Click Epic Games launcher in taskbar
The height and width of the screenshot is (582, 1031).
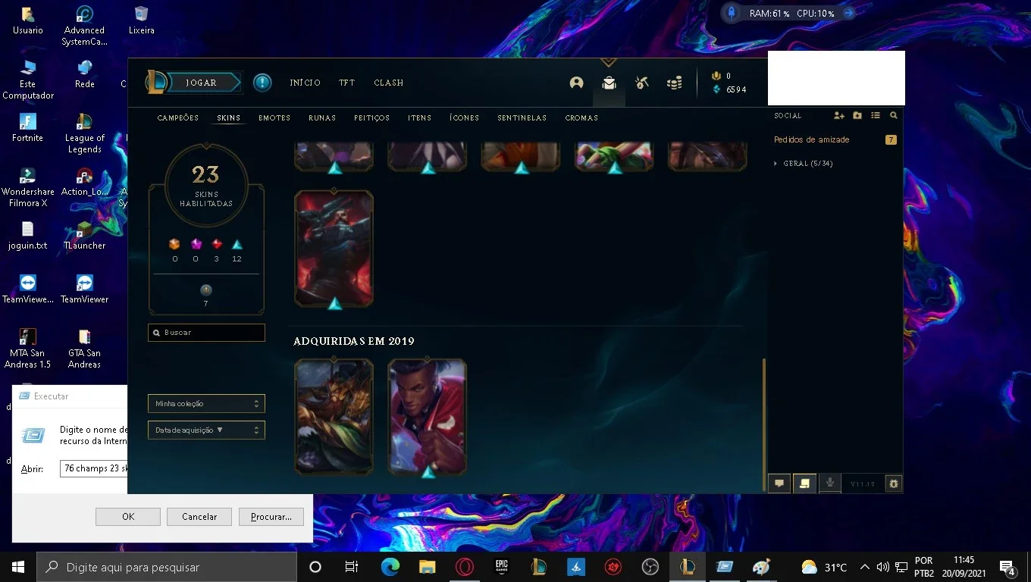point(501,567)
